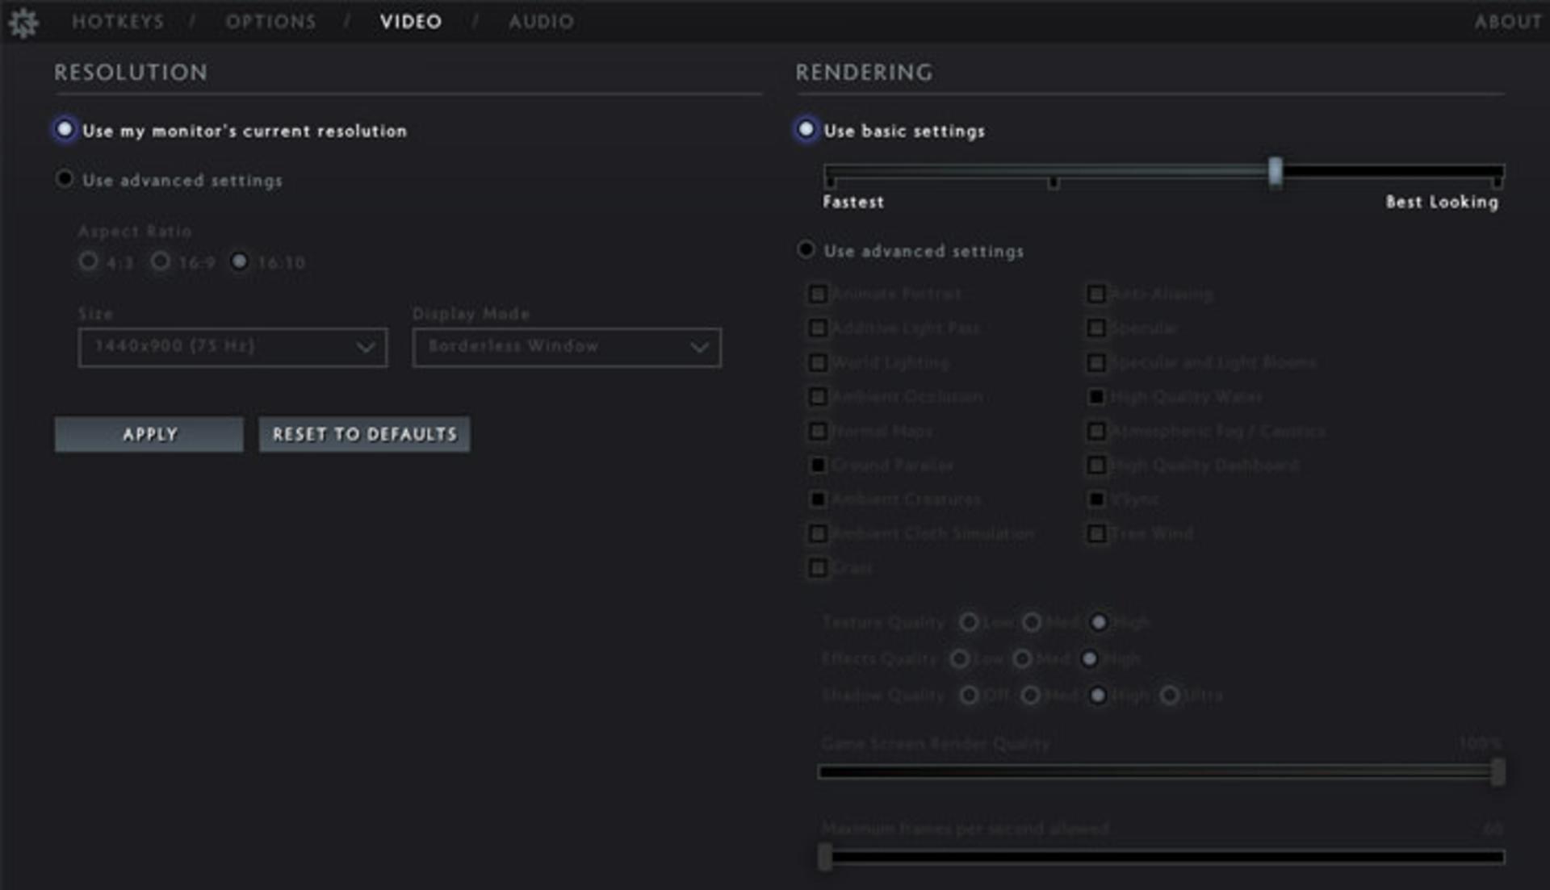Toggle High Quality Water checkbox
The height and width of the screenshot is (890, 1550).
(x=1096, y=396)
